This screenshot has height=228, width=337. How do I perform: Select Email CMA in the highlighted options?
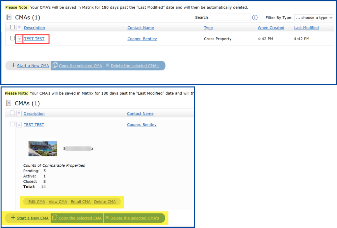tap(80, 202)
